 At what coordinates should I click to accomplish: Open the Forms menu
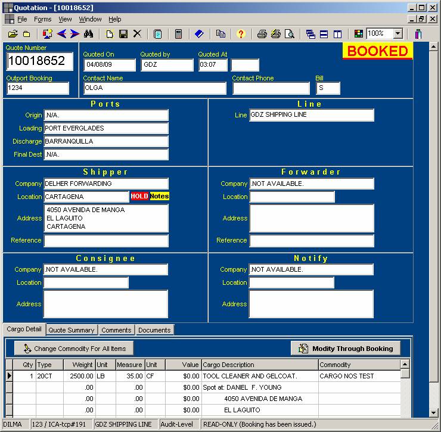pyautogui.click(x=42, y=19)
